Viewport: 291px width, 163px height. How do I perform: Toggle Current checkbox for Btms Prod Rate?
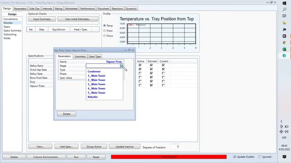click(x=163, y=77)
